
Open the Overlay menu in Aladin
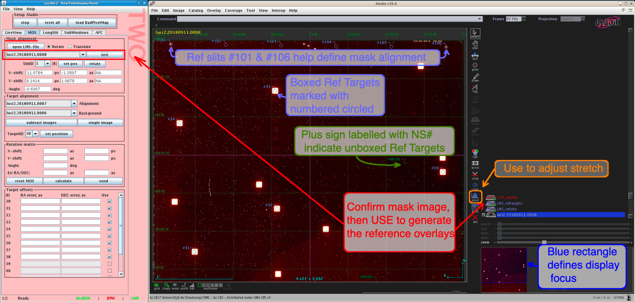(214, 10)
